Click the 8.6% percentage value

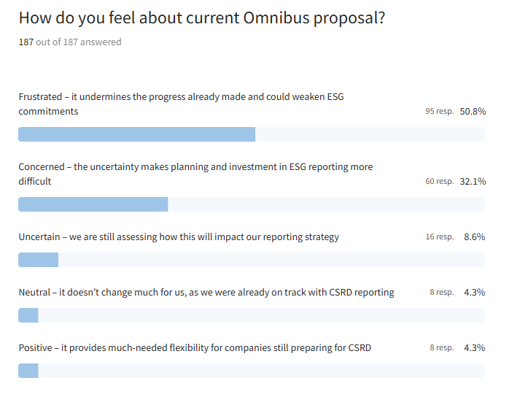(x=475, y=237)
